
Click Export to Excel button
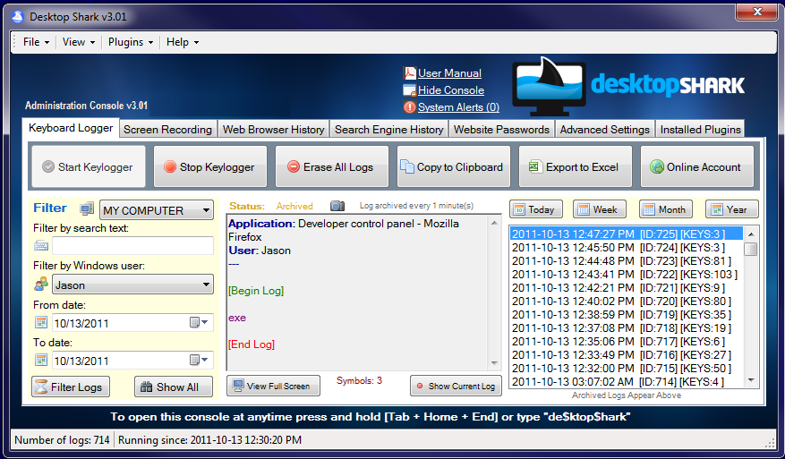(576, 166)
